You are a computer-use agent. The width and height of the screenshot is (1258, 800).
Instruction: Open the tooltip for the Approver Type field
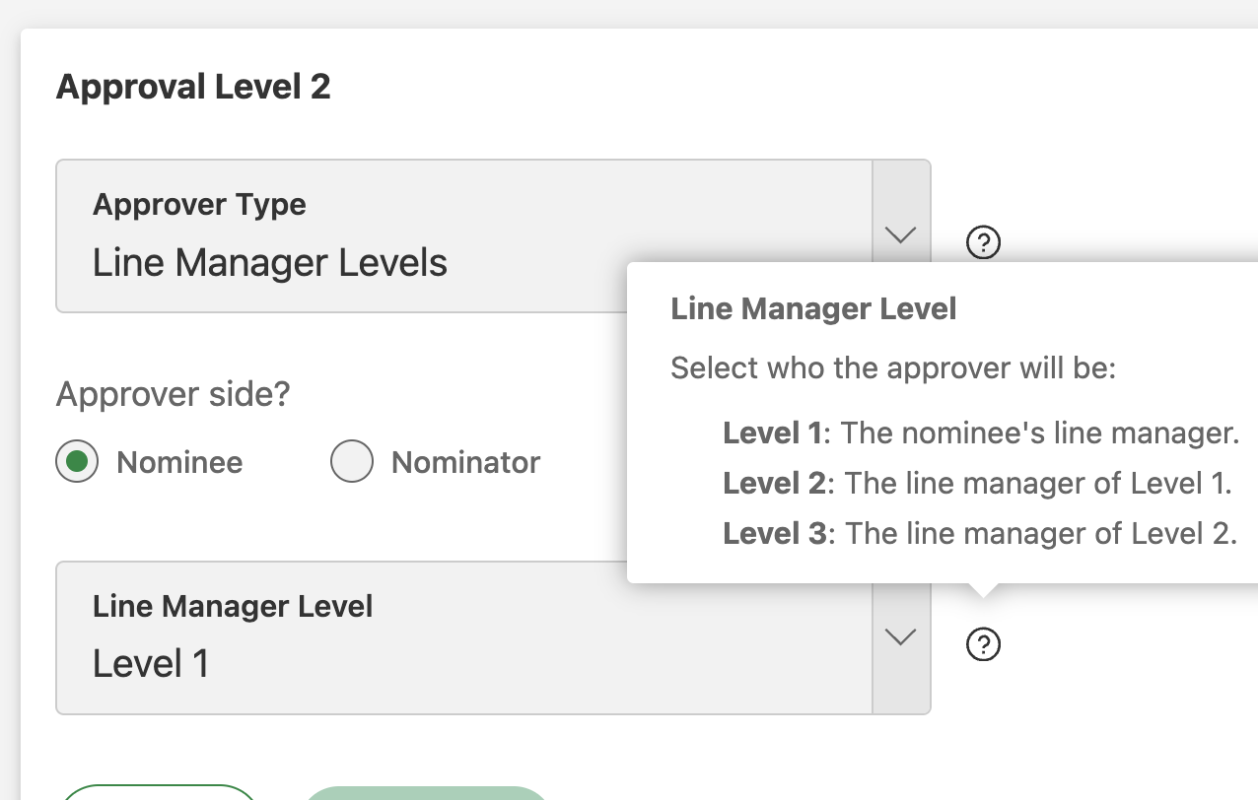point(983,242)
